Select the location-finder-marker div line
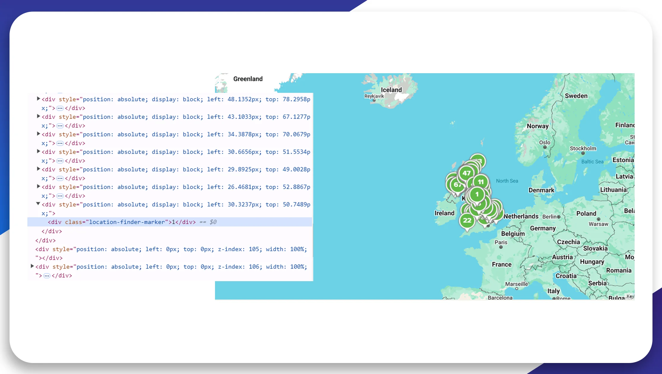Screen dimensions: 662x374 point(170,222)
